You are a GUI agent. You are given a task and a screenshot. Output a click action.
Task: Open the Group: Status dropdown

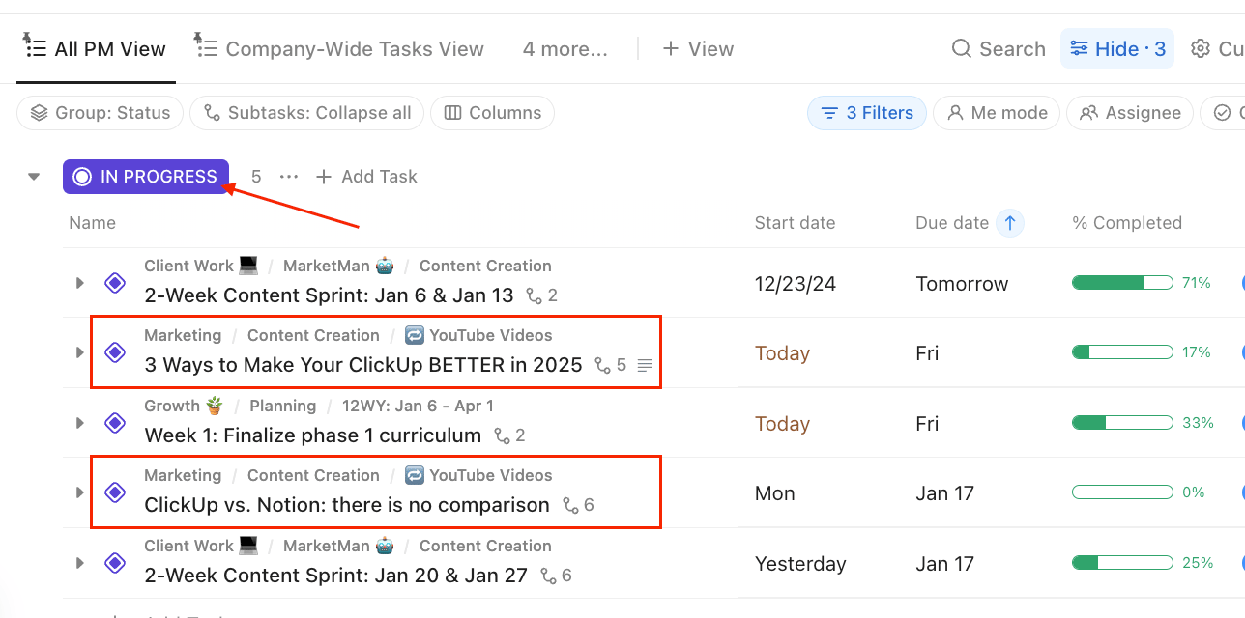pos(100,113)
